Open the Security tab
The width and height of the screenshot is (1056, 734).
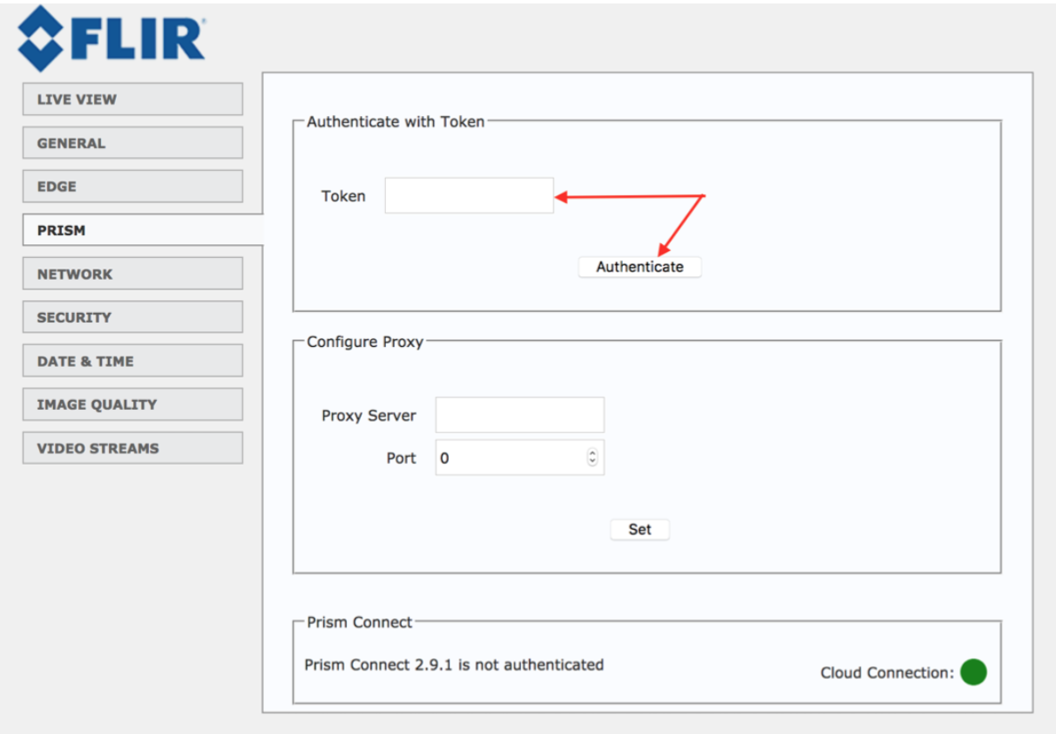pos(132,317)
